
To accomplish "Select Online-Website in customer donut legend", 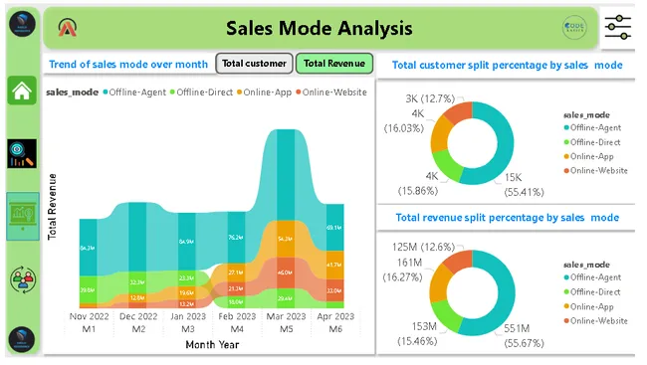I will pos(596,171).
